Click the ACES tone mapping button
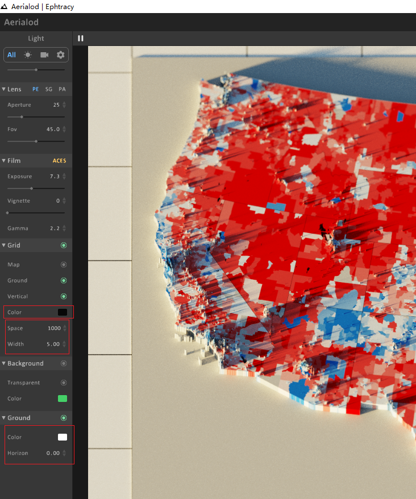The image size is (416, 499). tap(59, 161)
